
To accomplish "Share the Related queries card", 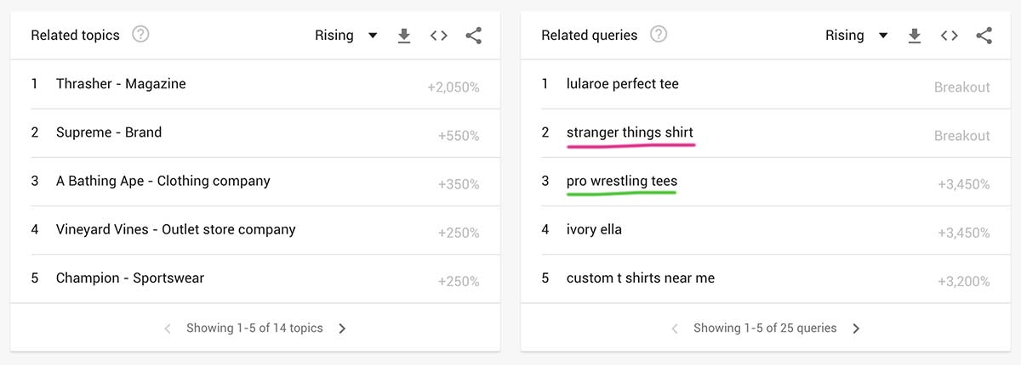I will point(984,36).
